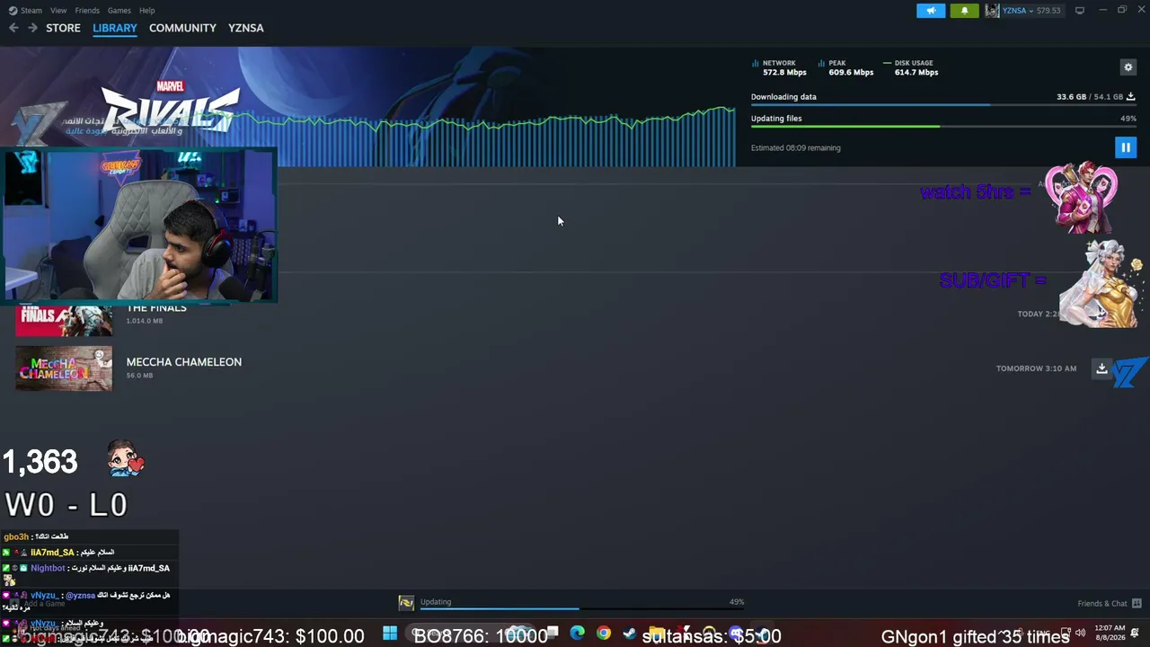Image resolution: width=1150 pixels, height=647 pixels.
Task: Close the Steam window
Action: (1140, 11)
